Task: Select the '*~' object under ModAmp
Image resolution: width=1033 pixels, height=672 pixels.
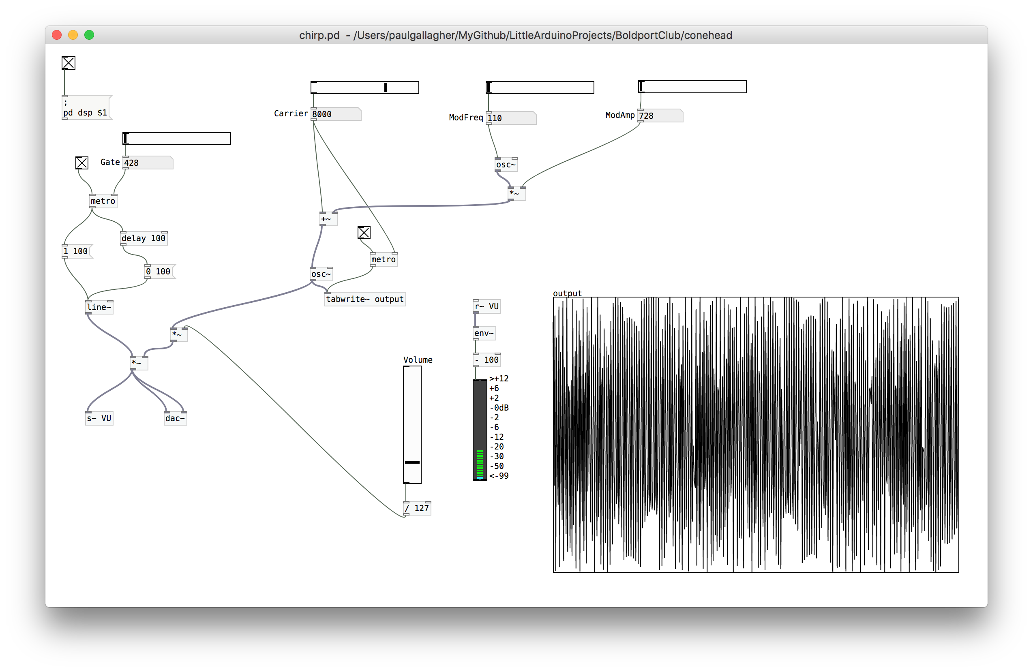Action: pyautogui.click(x=516, y=193)
